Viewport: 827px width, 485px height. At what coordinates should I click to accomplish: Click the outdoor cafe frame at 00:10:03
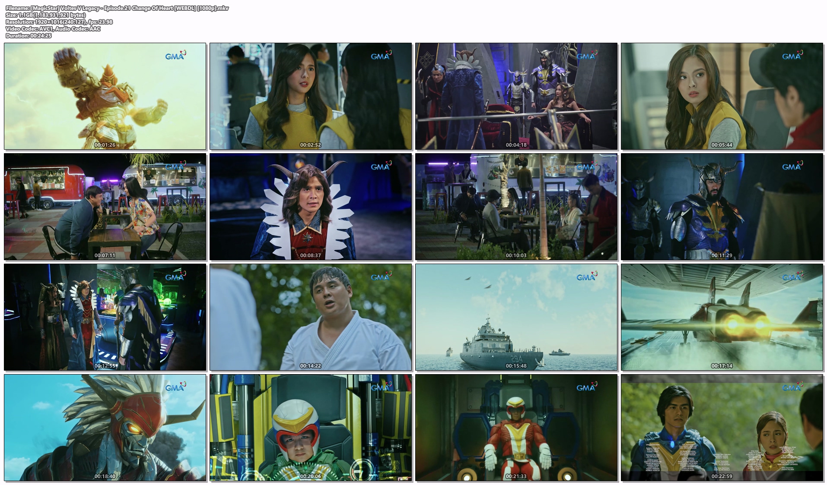pos(516,207)
